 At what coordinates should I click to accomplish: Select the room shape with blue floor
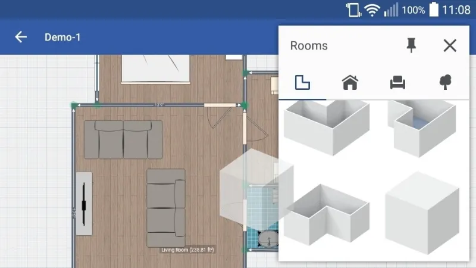tap(422, 129)
